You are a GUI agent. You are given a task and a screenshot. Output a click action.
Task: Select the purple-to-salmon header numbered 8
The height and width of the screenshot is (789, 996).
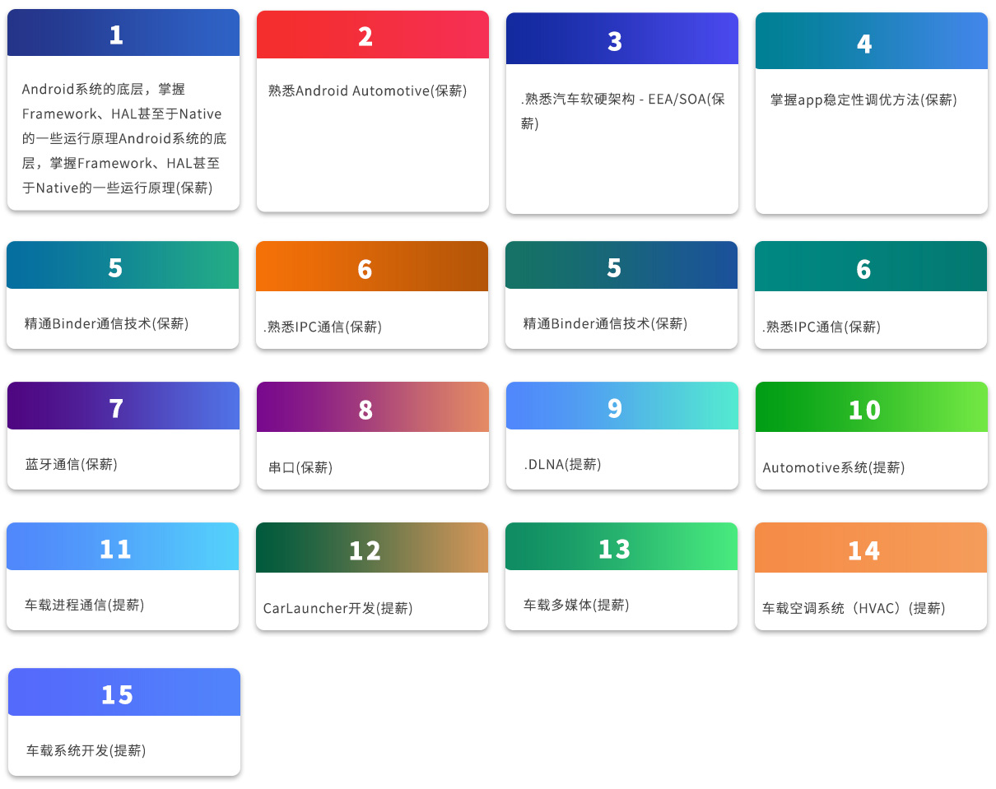pyautogui.click(x=373, y=407)
